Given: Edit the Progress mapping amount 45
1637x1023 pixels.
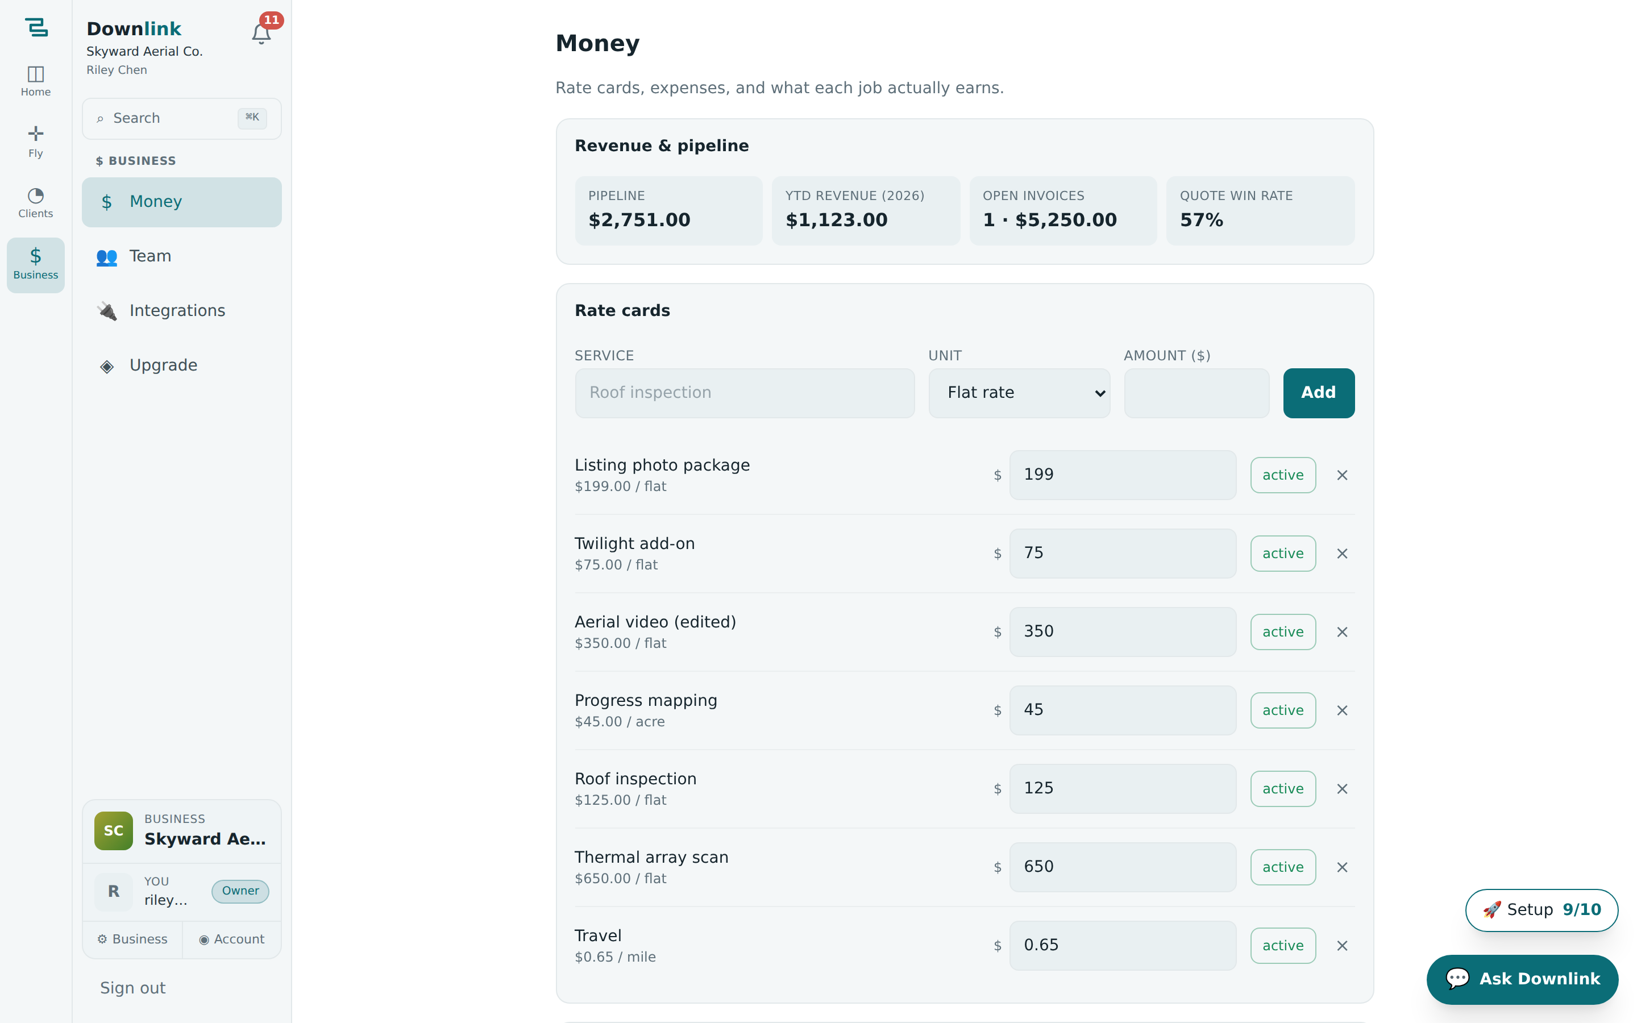Looking at the screenshot, I should tap(1122, 710).
